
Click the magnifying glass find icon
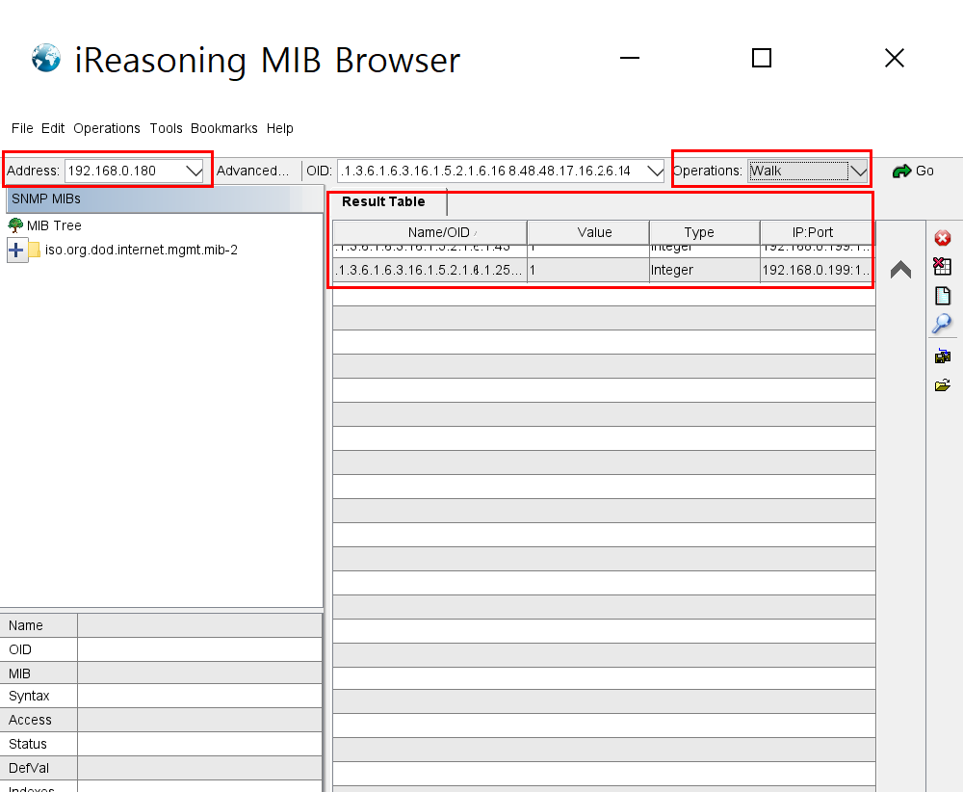(x=942, y=325)
